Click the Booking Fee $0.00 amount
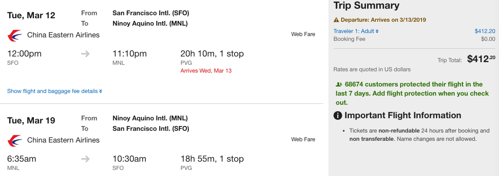 488,39
